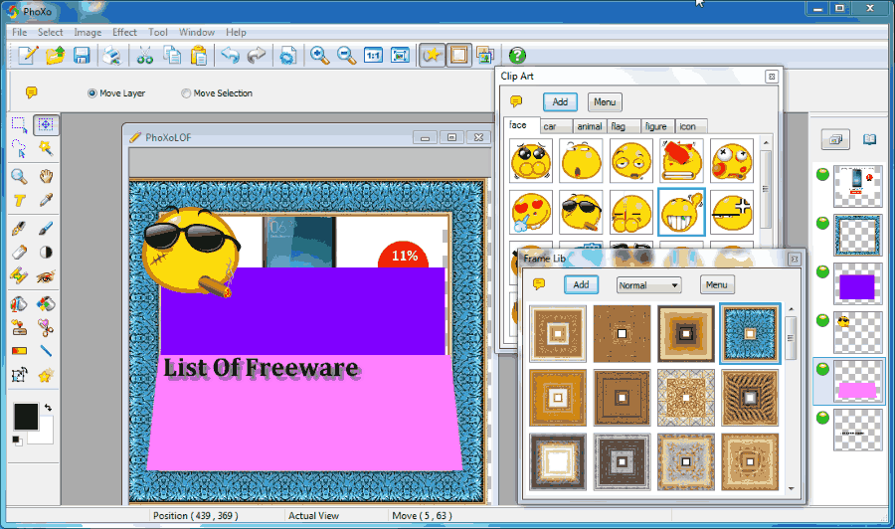Save the image with the floppy disk icon
Viewport: 895px width, 529px height.
(82, 56)
